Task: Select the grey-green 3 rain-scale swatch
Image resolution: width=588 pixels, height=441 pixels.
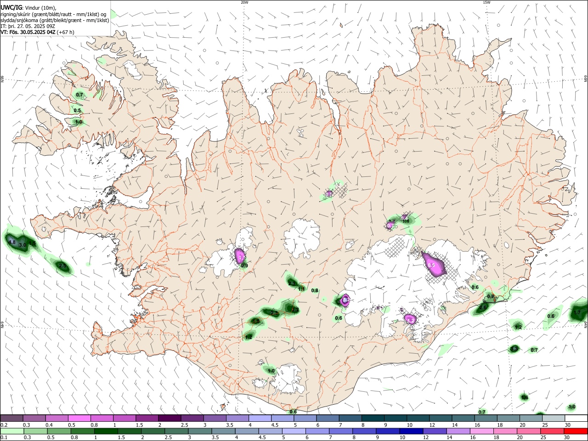Action: point(199,431)
